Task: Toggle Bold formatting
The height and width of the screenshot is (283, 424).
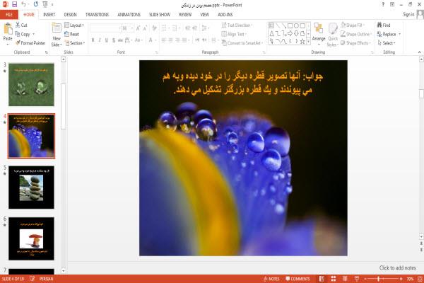Action: coord(93,40)
